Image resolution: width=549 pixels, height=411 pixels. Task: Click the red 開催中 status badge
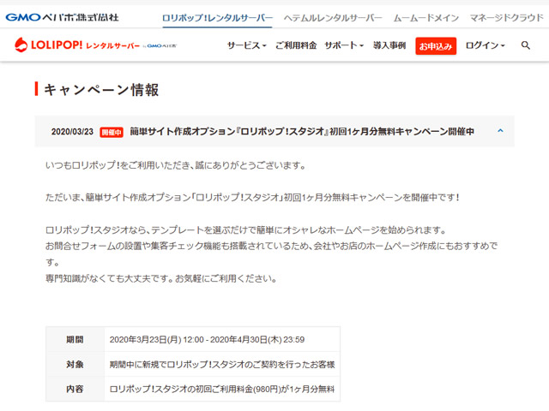tap(112, 132)
